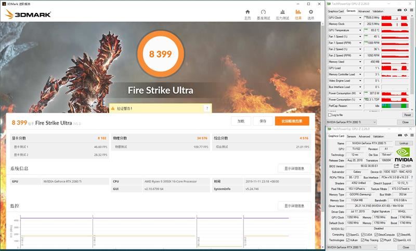Toggle the Ray Tracing checkbox in GPU-Z
This screenshot has height=251, width=416.
pyautogui.click(x=362, y=240)
